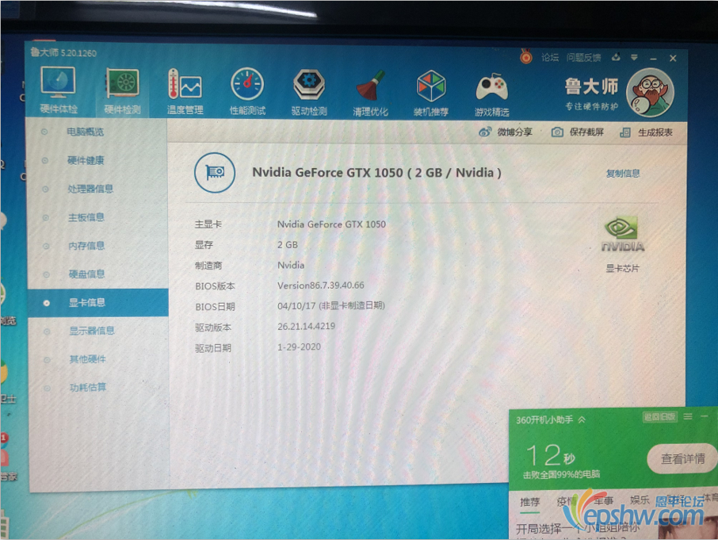Screen dimensions: 718x540
Task: Open the title bar dropdown menu arrow
Action: 634,58
